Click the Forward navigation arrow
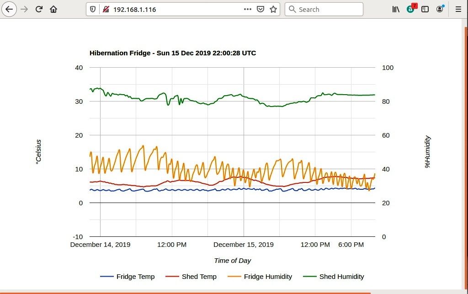This screenshot has width=468, height=294. [25, 9]
